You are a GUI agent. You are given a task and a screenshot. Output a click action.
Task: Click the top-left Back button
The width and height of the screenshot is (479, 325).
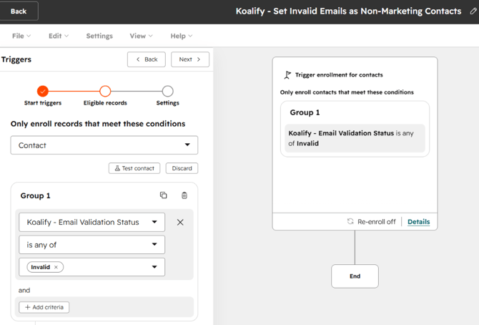pyautogui.click(x=19, y=11)
